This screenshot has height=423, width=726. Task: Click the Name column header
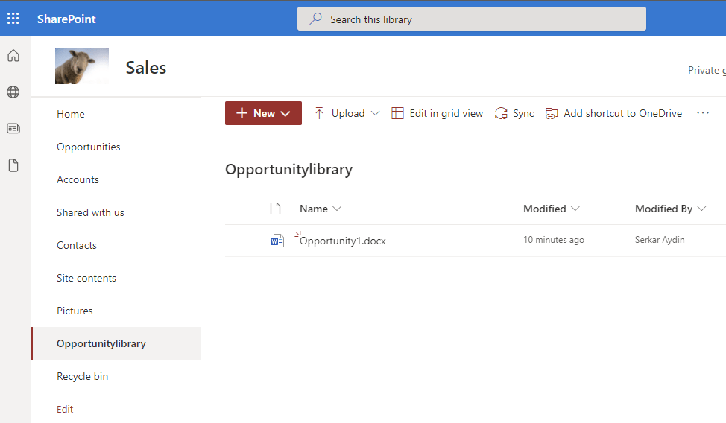pyautogui.click(x=314, y=209)
